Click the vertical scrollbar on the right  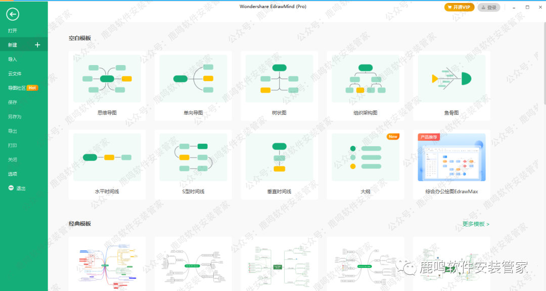click(544, 63)
